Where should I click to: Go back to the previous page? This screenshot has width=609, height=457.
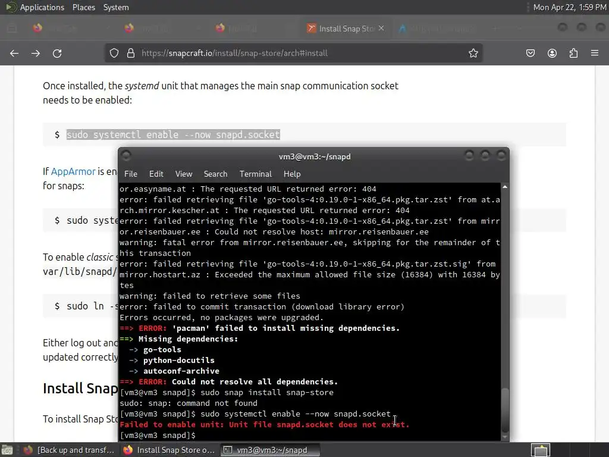pos(14,53)
